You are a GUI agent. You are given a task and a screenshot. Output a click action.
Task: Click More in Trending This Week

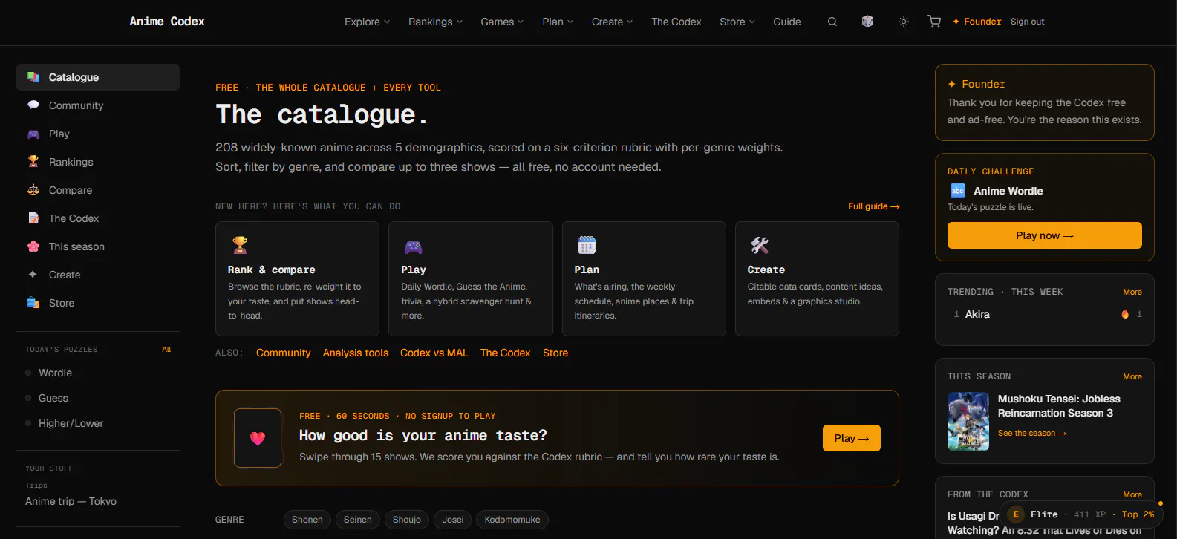coord(1132,292)
